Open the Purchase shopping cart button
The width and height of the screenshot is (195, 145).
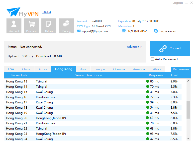point(31,26)
